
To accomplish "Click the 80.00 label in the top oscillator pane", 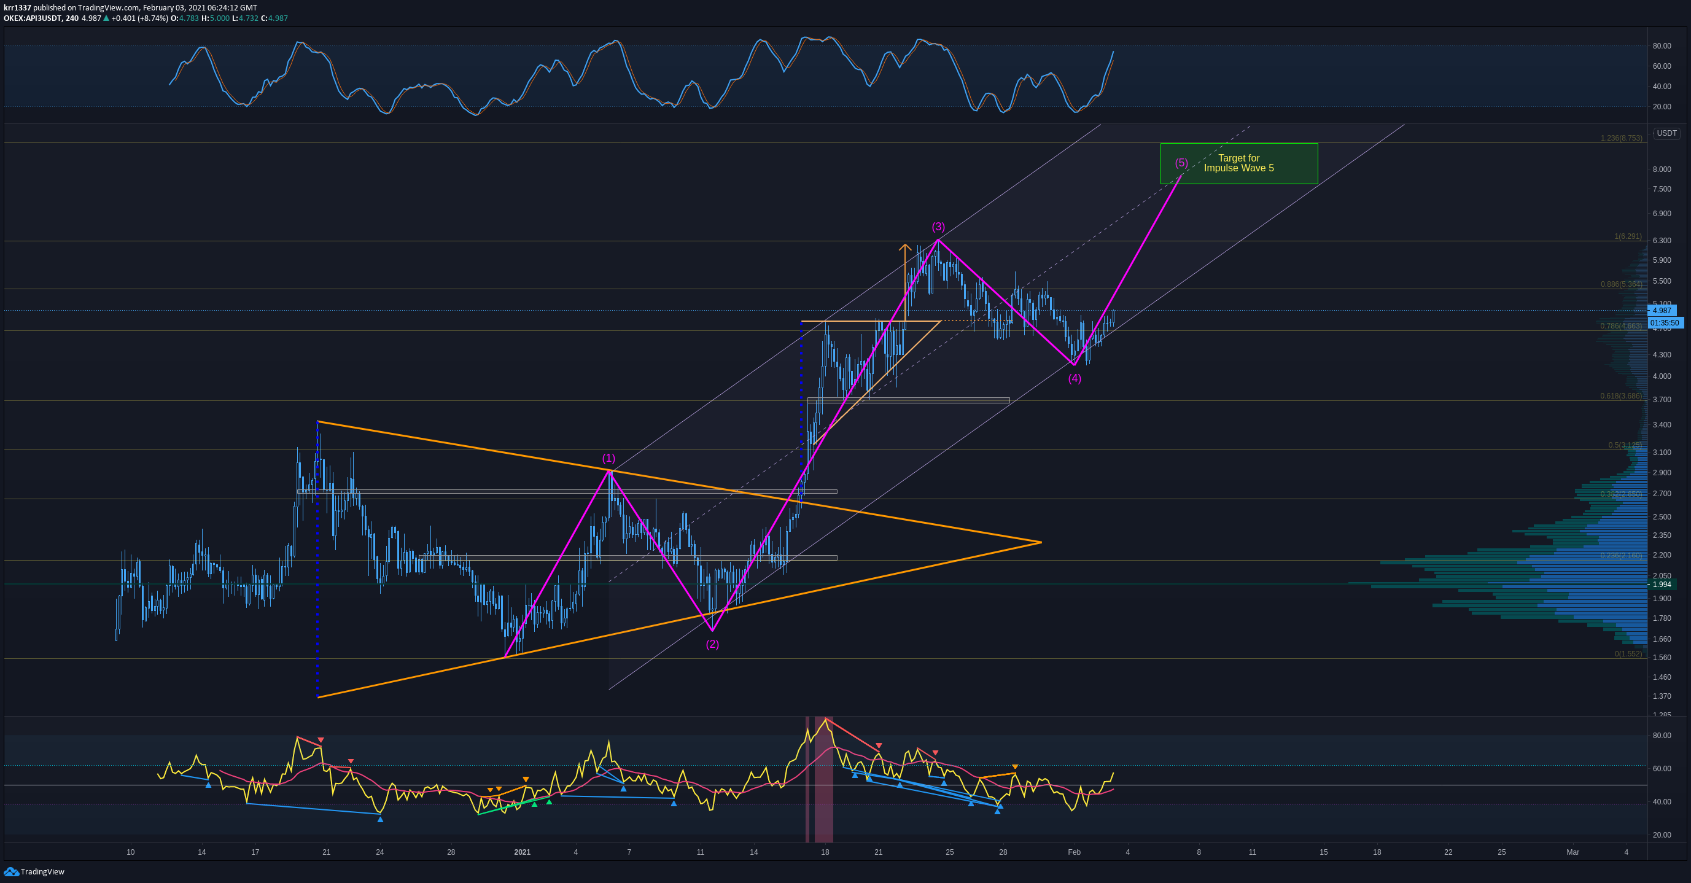I will click(x=1662, y=46).
